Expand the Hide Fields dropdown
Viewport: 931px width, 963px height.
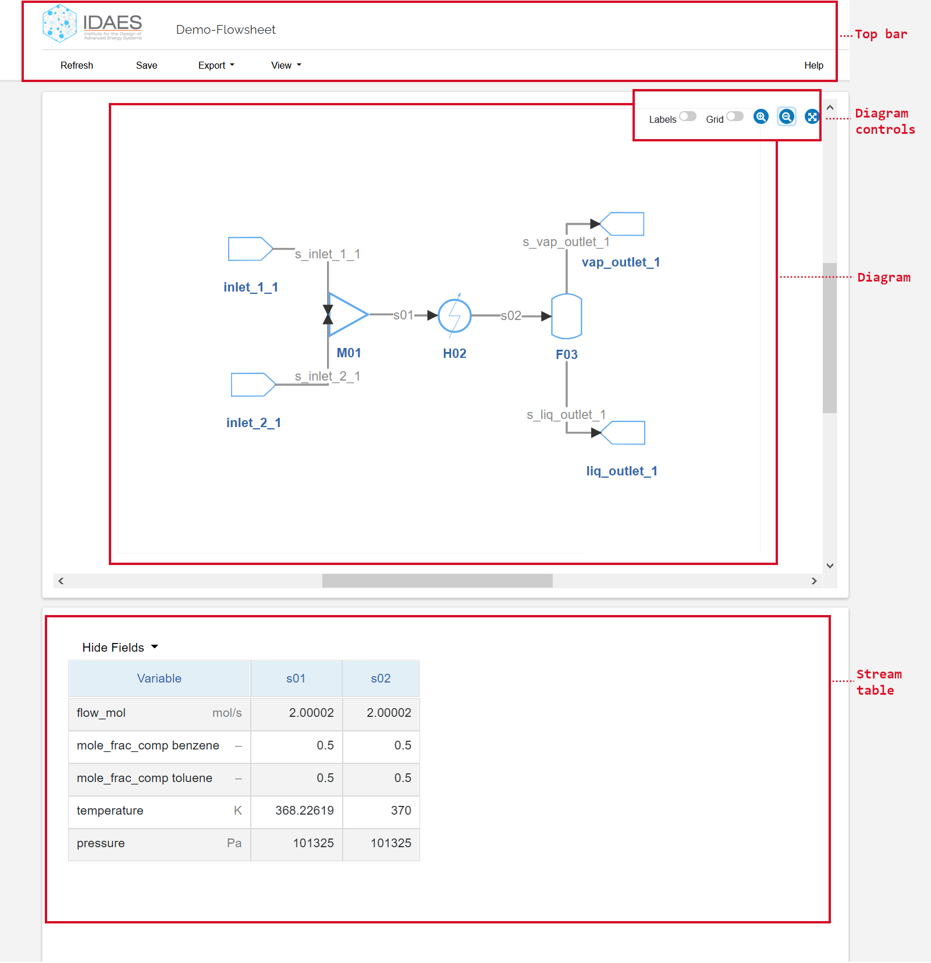(x=120, y=648)
